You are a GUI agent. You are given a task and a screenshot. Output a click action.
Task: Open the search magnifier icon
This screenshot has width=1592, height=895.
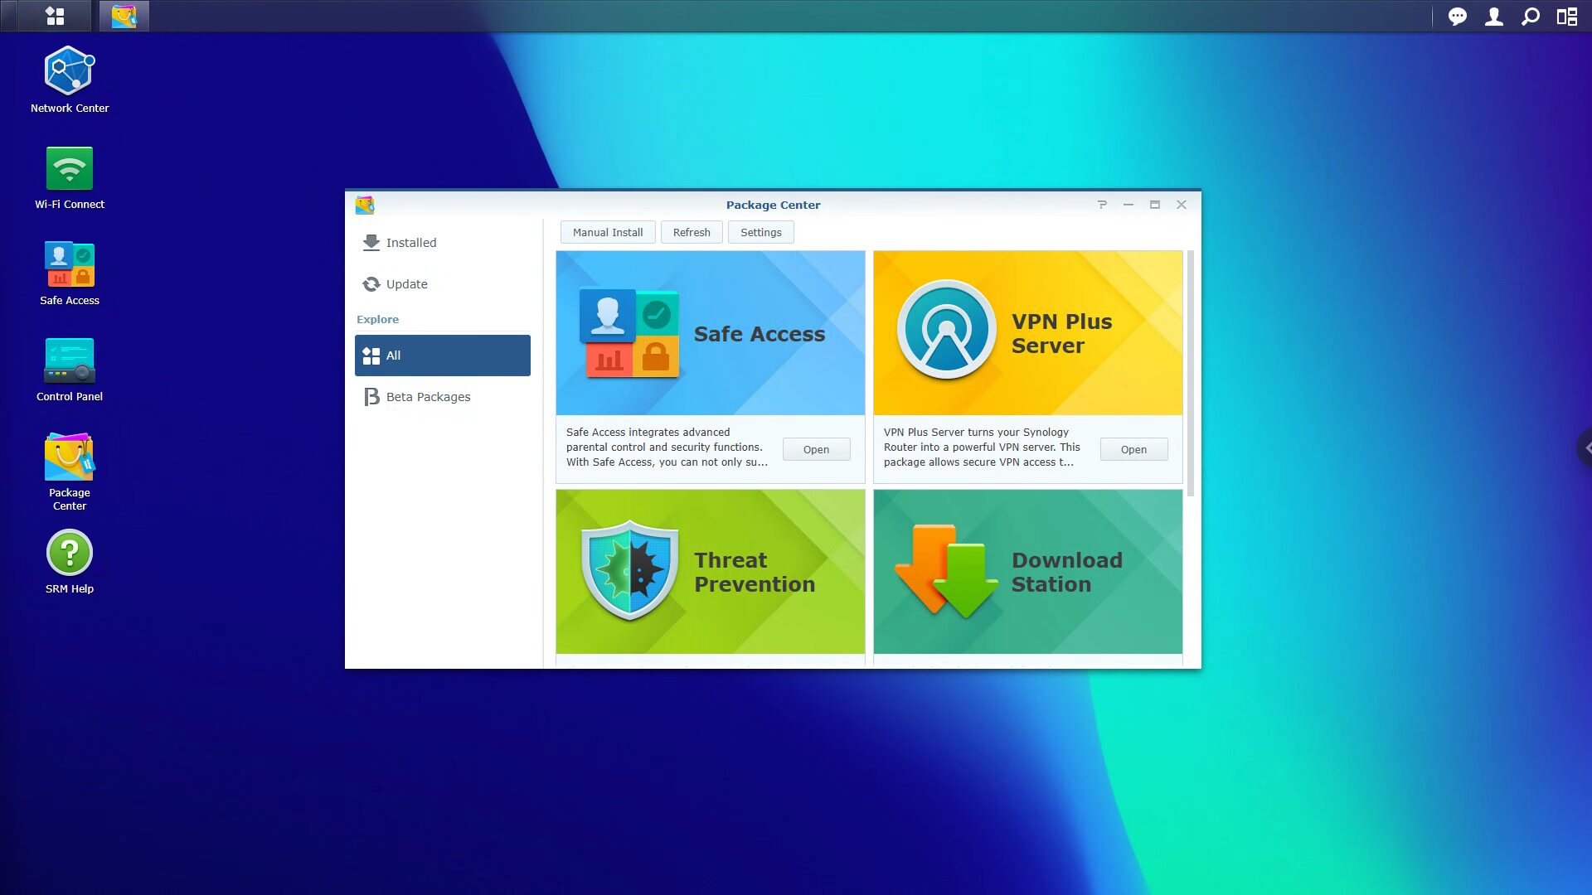[1531, 17]
